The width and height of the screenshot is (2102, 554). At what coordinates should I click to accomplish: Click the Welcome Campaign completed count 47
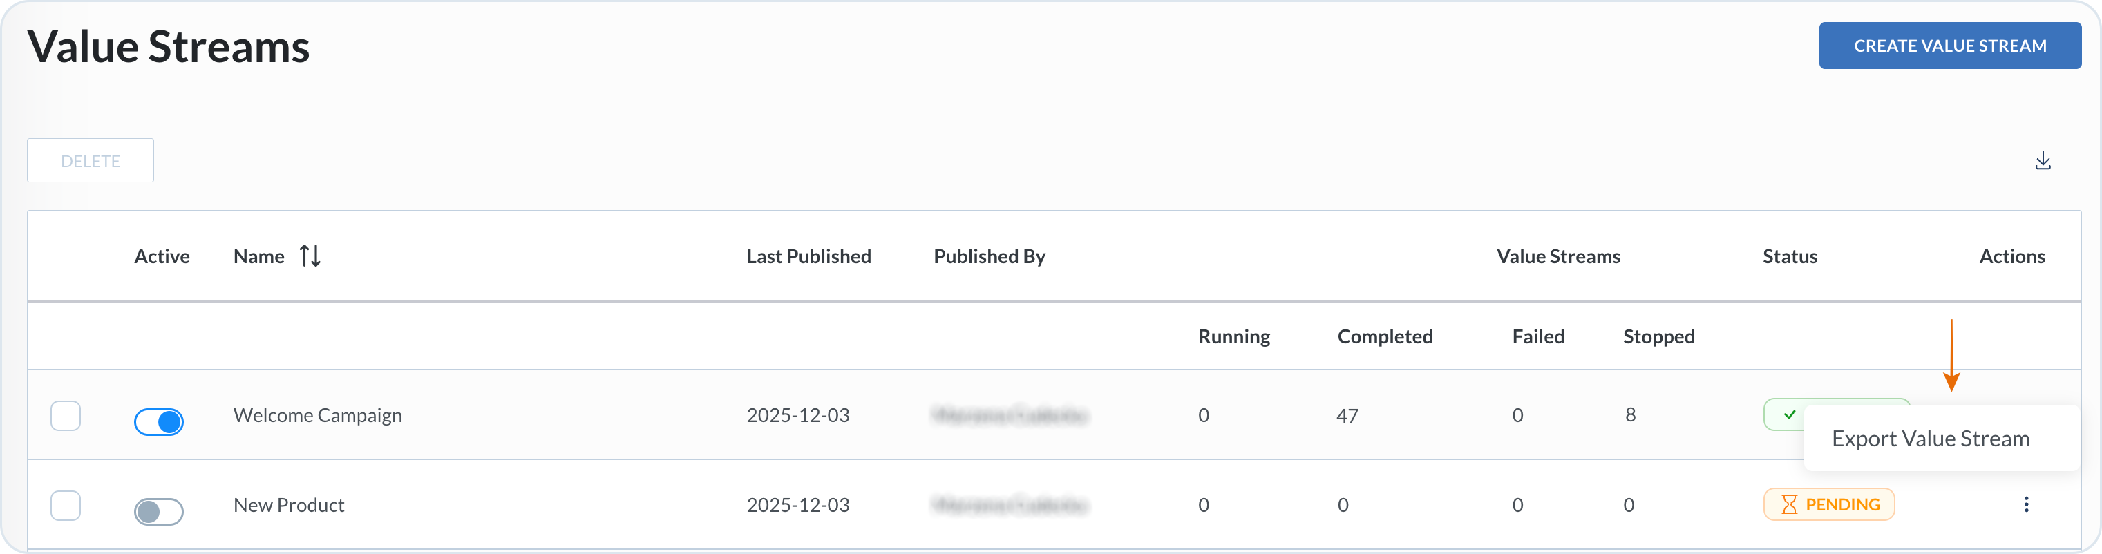[x=1347, y=416]
